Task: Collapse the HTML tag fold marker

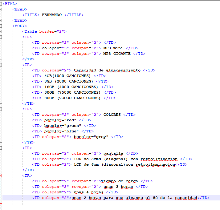Action: [1, 4]
